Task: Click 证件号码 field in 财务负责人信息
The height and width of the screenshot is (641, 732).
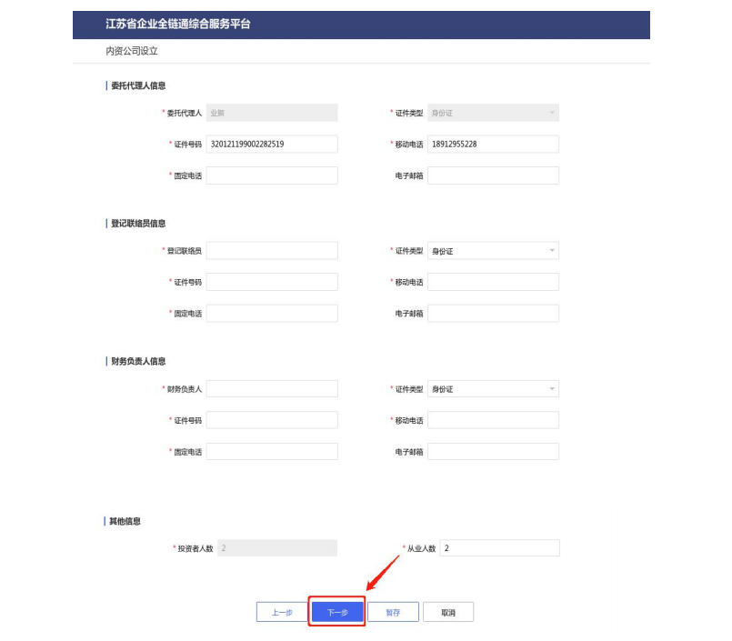Action: pyautogui.click(x=272, y=420)
